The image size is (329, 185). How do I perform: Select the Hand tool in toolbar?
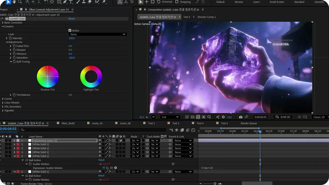click(x=14, y=2)
